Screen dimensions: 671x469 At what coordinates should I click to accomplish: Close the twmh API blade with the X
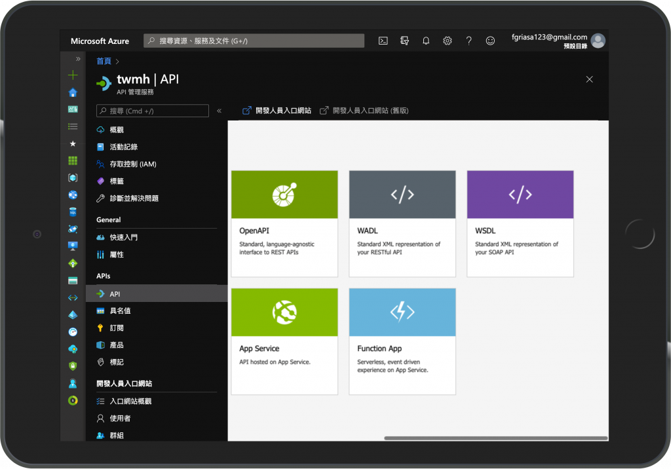pos(589,79)
